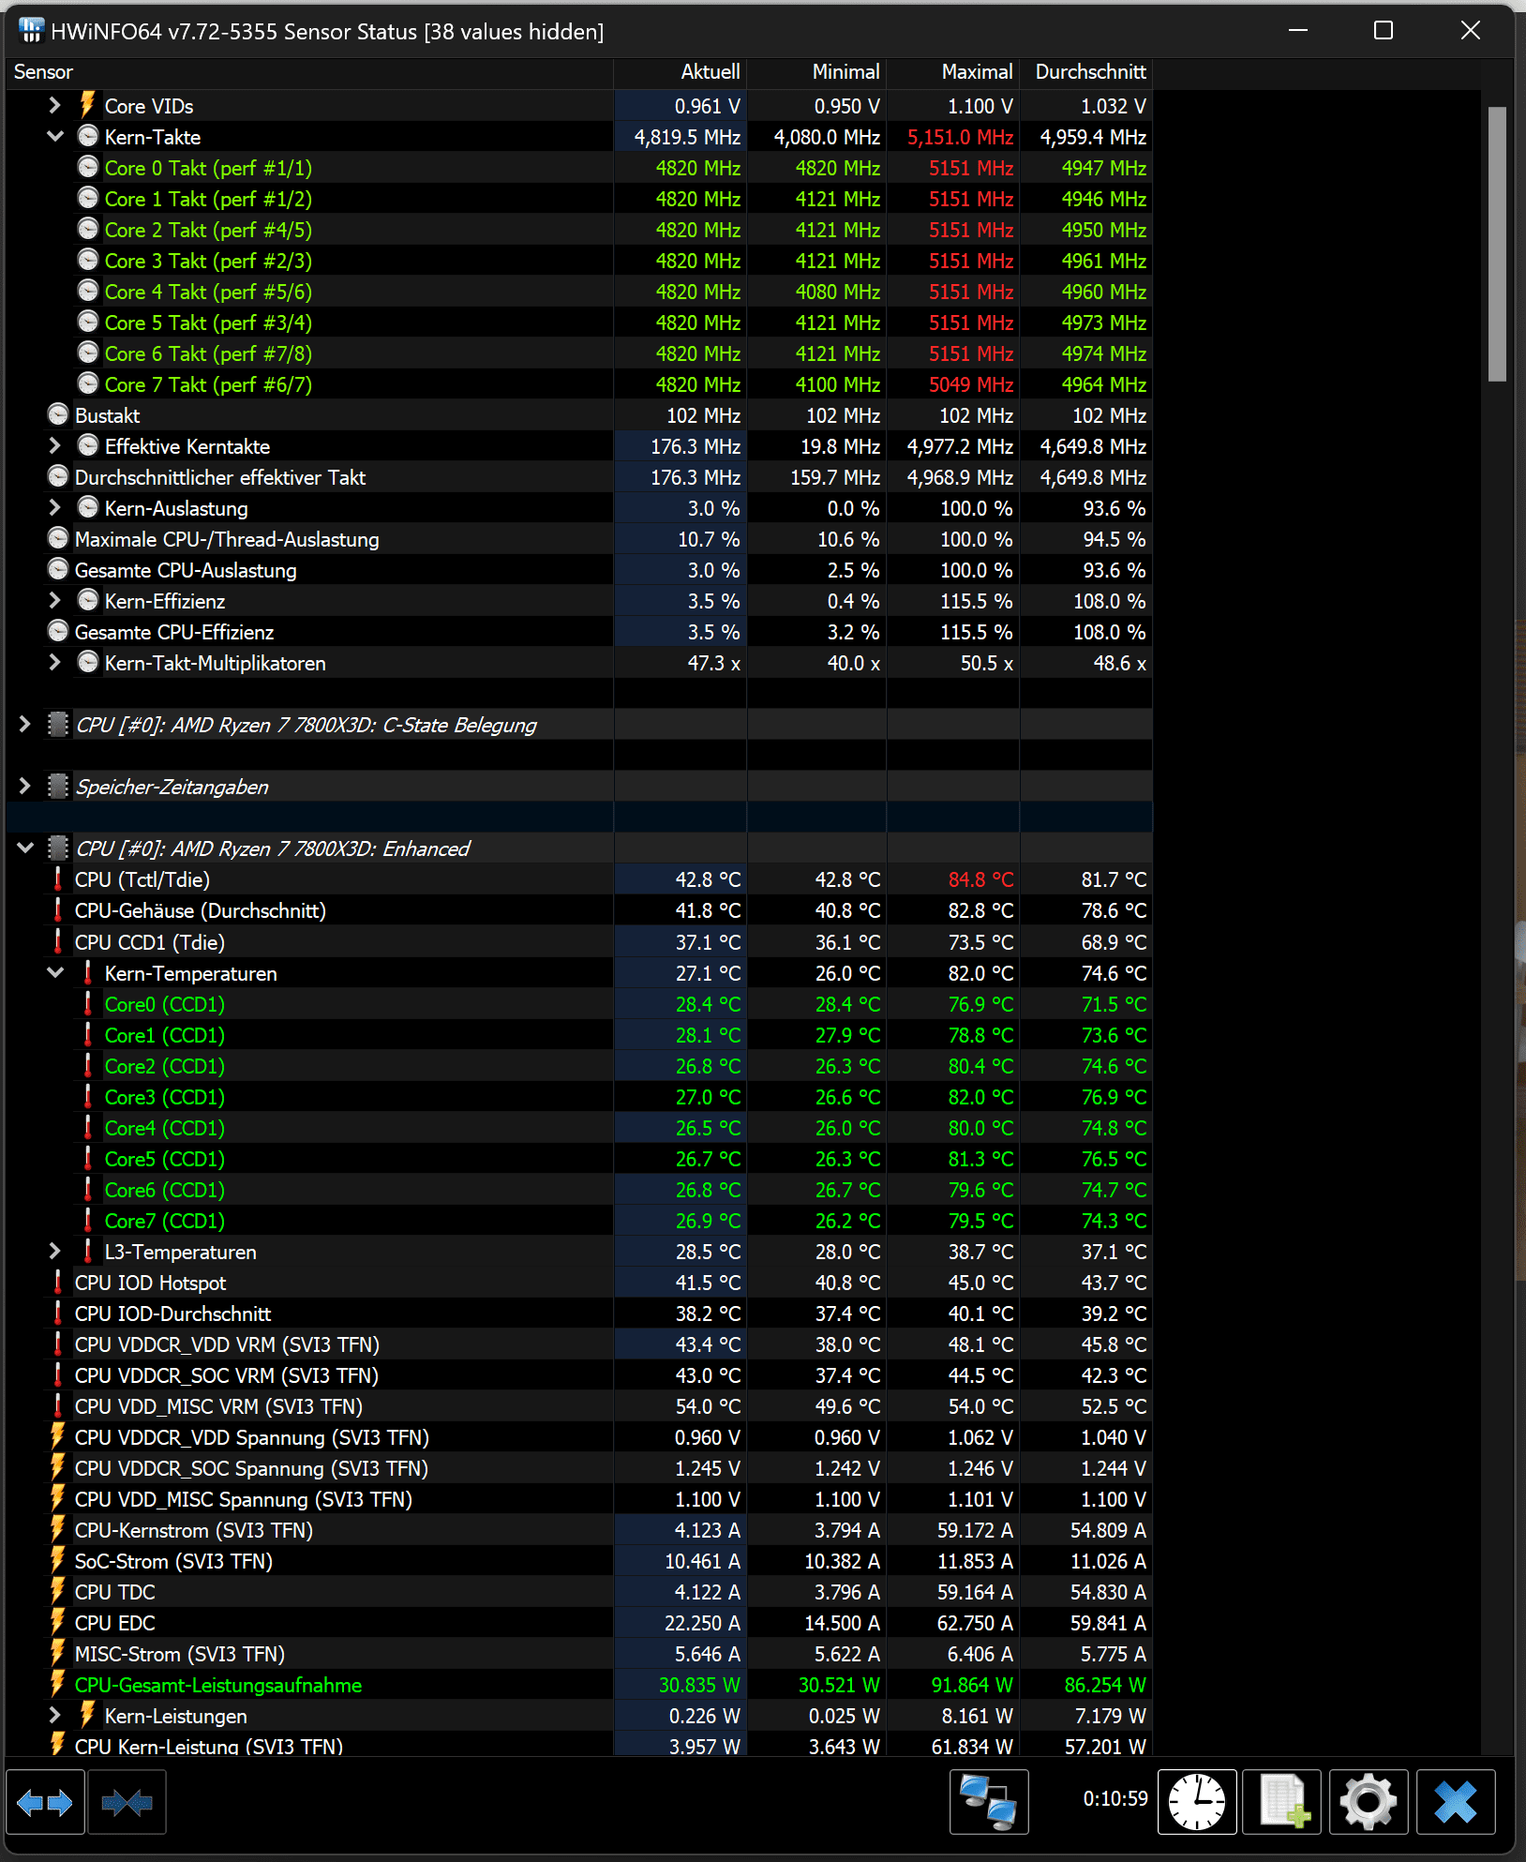Expand the Core VIDs group
Image resolution: width=1526 pixels, height=1862 pixels.
point(54,105)
